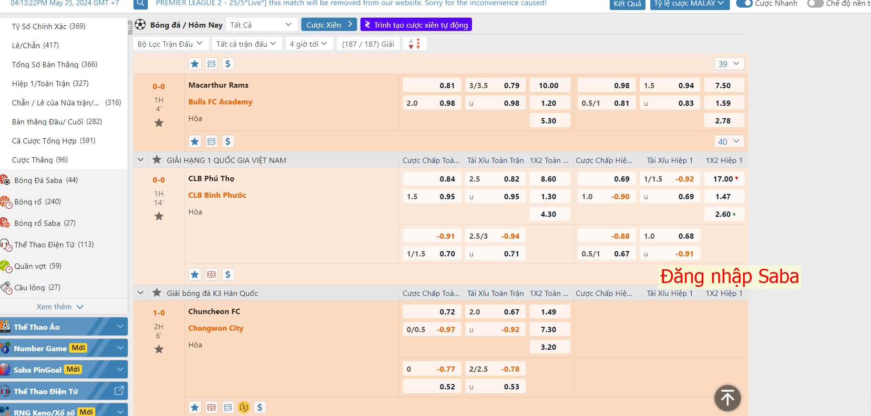Open Tất cả trận đấu dropdown
Viewport: 871px width, 416px height.
[246, 44]
